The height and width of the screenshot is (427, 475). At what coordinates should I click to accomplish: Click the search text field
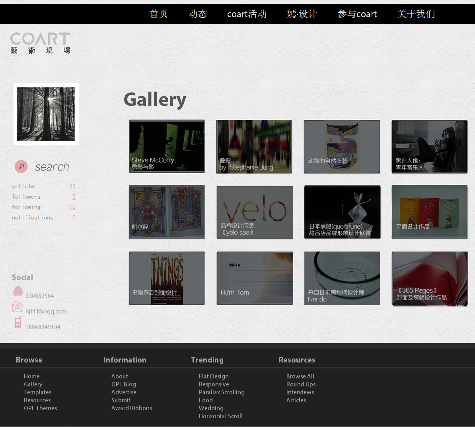(x=52, y=167)
